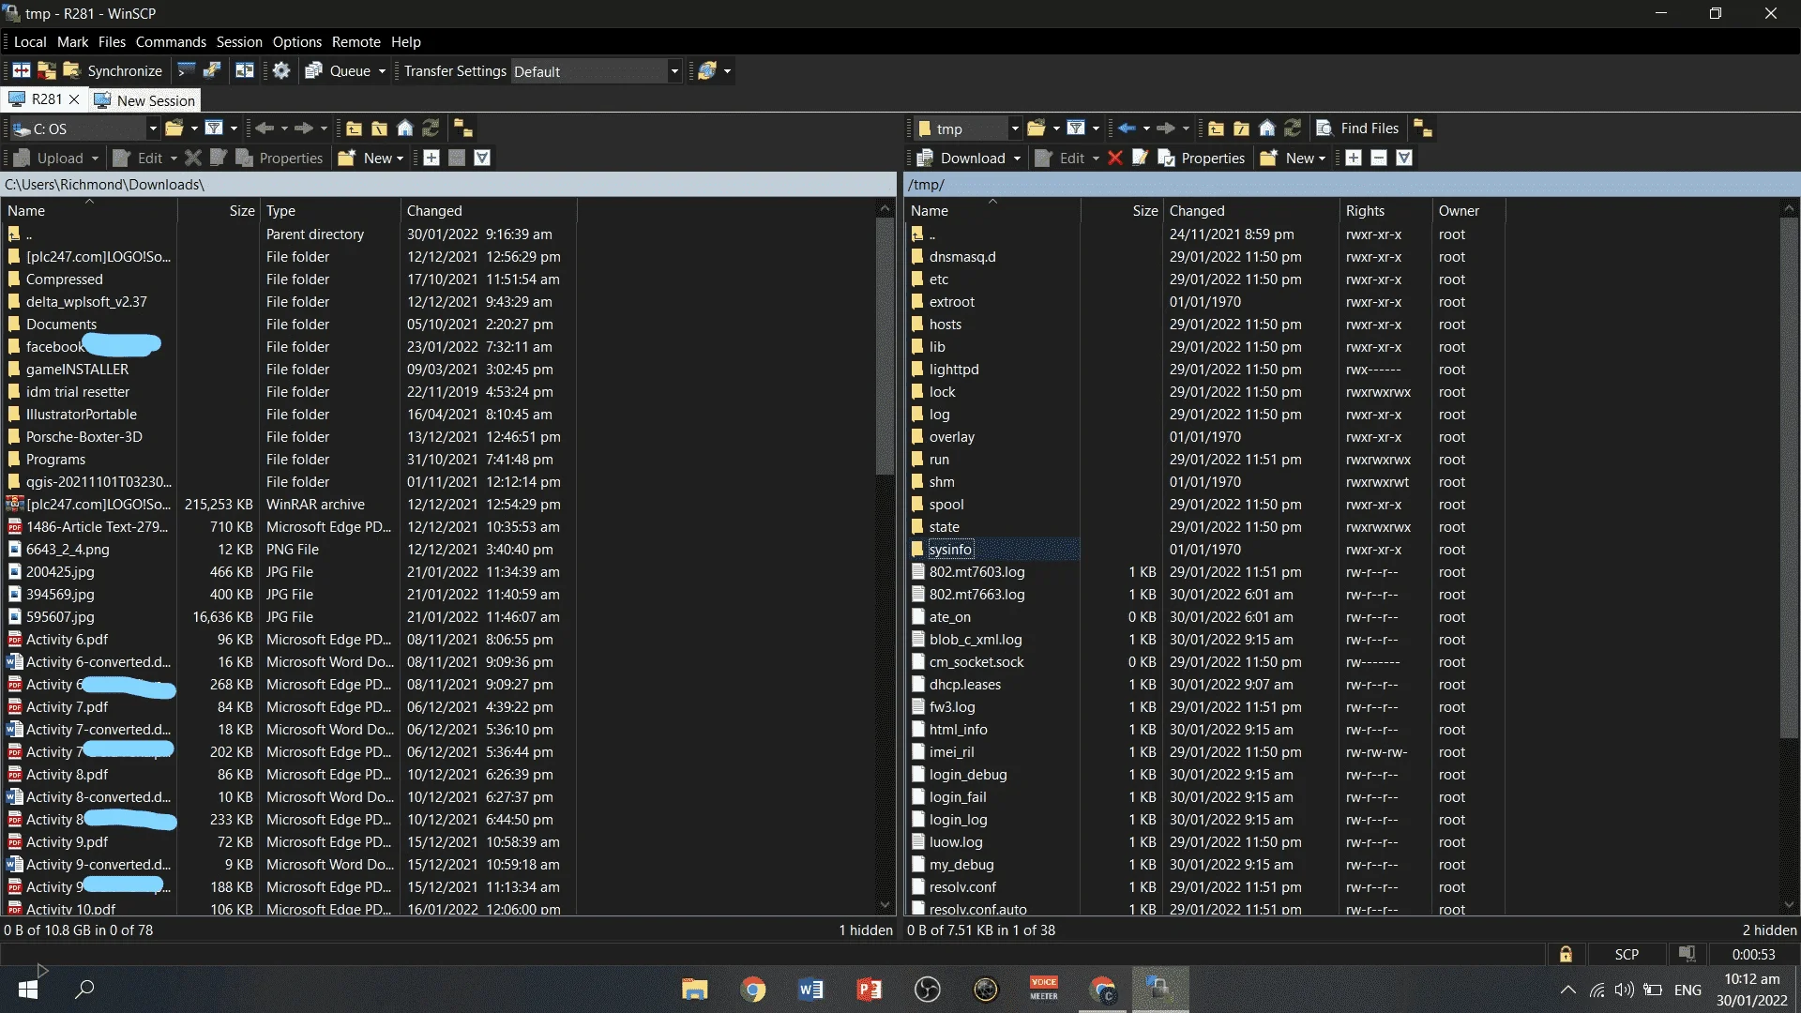This screenshot has height=1013, width=1801.
Task: Click New in remote panel toolbar
Action: pos(1293,158)
